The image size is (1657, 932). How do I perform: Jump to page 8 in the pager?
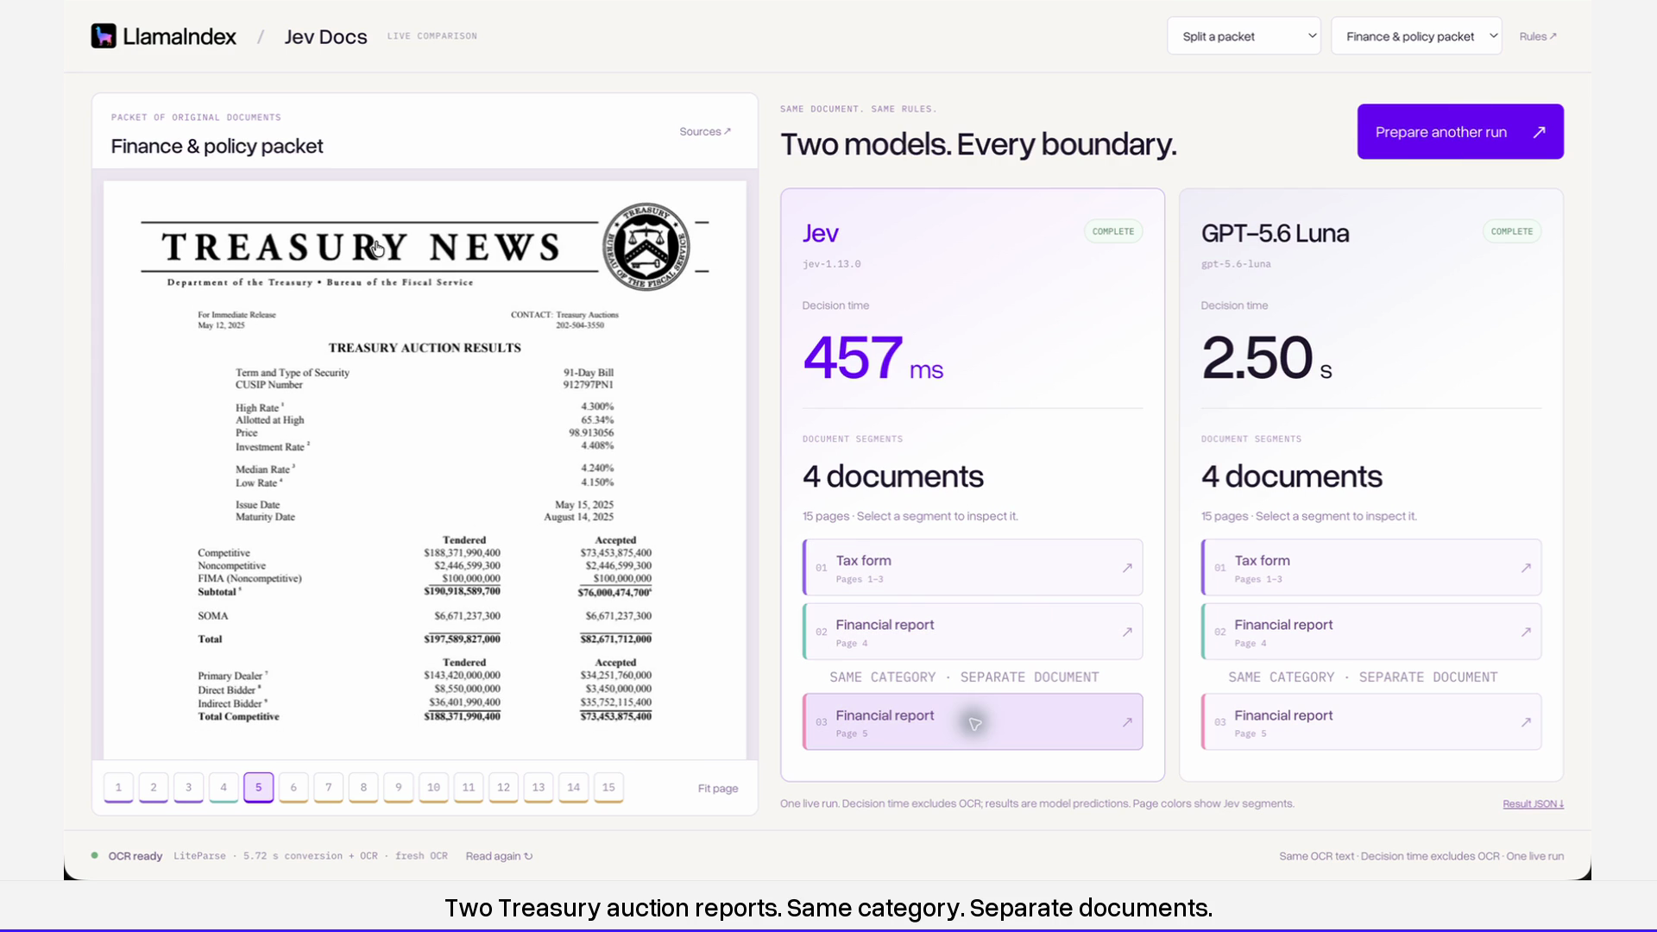tap(363, 787)
